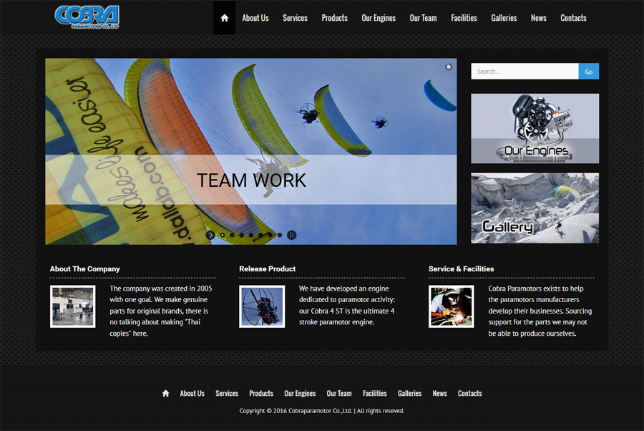
Task: Jump to the second slide indicator dot
Action: [x=232, y=235]
